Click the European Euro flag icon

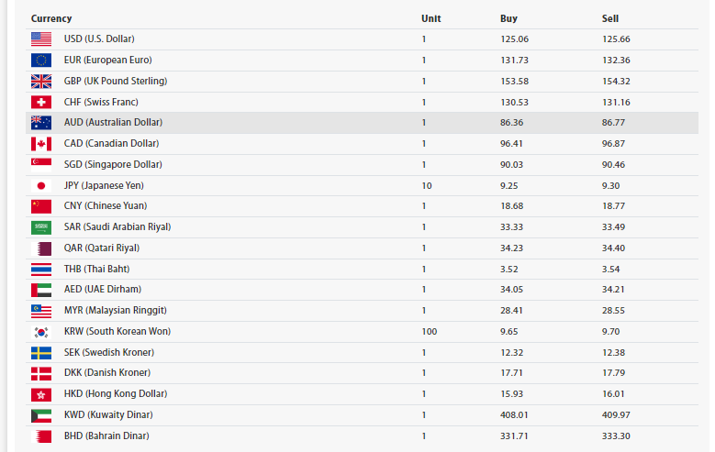(41, 61)
